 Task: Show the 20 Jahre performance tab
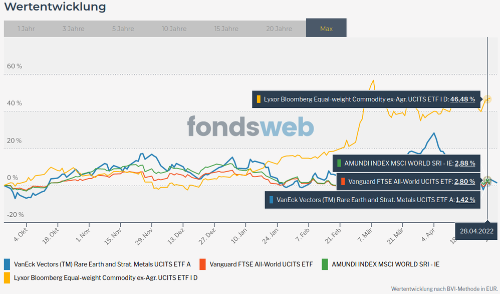(x=279, y=29)
